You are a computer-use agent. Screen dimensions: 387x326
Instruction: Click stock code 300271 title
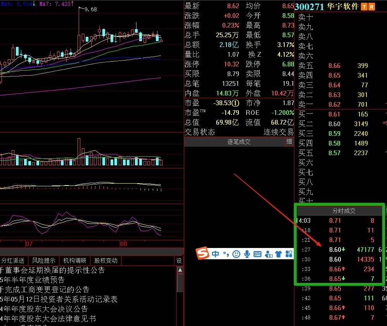click(x=309, y=7)
